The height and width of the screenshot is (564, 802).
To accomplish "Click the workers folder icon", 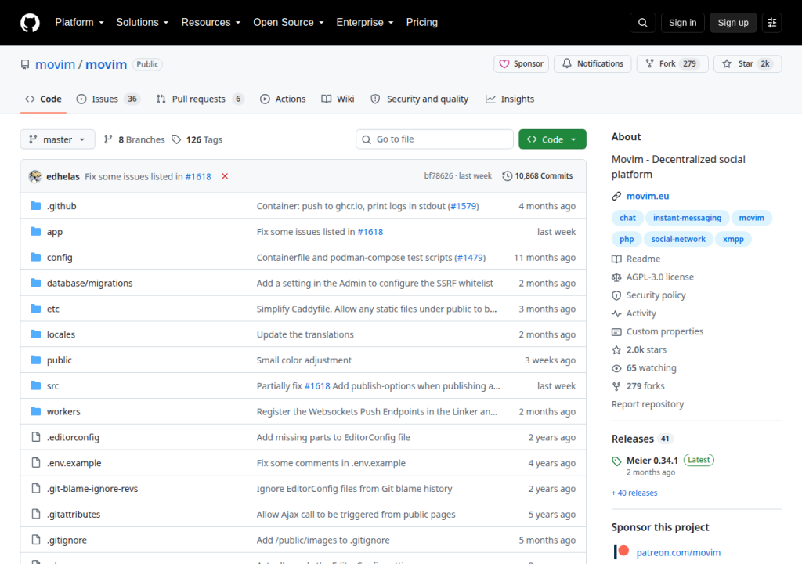I will tap(35, 411).
